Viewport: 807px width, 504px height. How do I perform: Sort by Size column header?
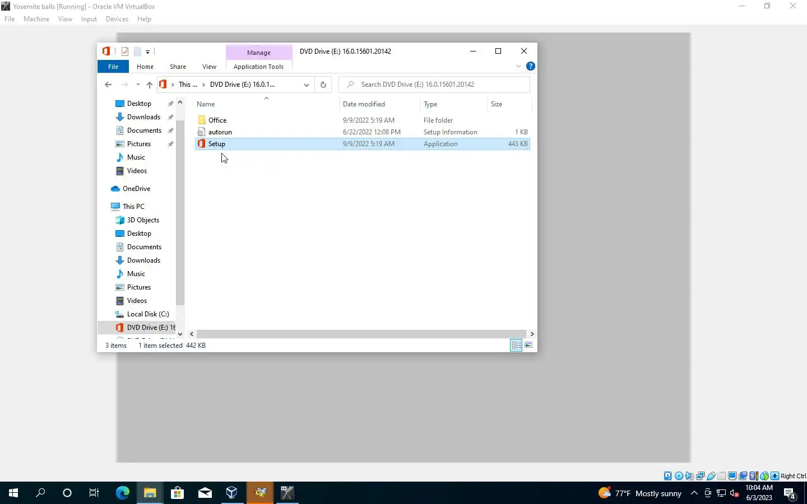point(508,104)
